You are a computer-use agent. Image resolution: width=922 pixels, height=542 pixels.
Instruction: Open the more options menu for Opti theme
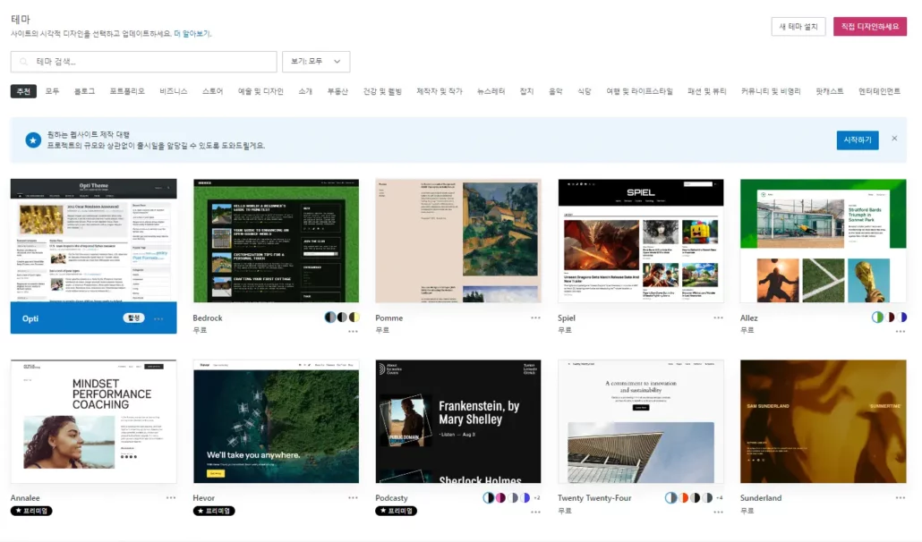tap(158, 319)
